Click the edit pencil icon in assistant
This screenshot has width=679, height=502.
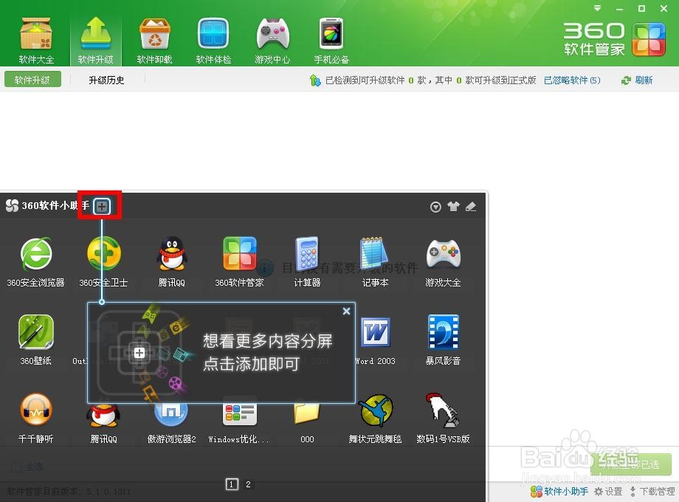pos(471,207)
